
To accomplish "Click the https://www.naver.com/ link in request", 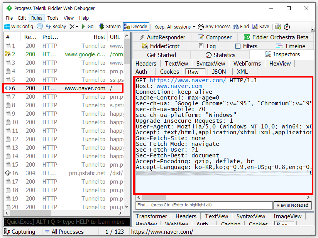I will [188, 80].
